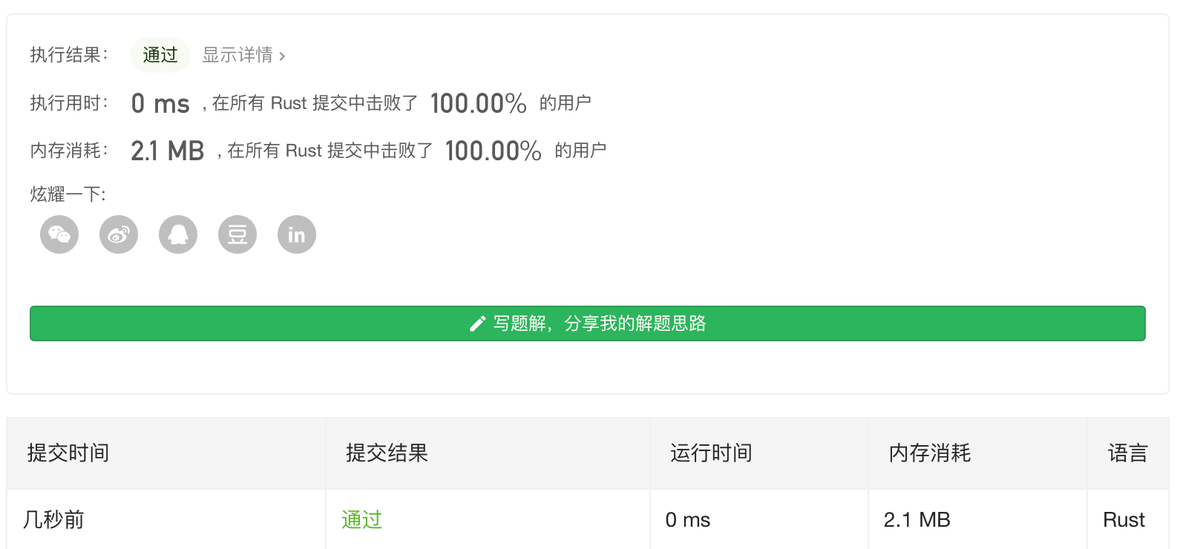Open 显示详情 details link
Image resolution: width=1180 pixels, height=549 pixels.
tap(237, 55)
